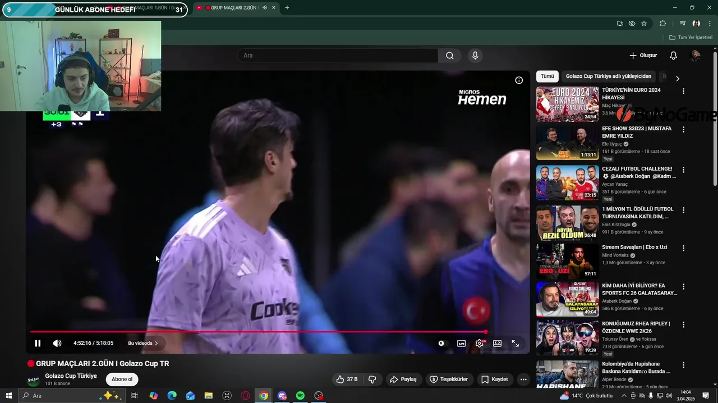Open 'KONUĞUMUZ RHEA RIPLEY' video title
718x403 pixels.
click(636, 327)
